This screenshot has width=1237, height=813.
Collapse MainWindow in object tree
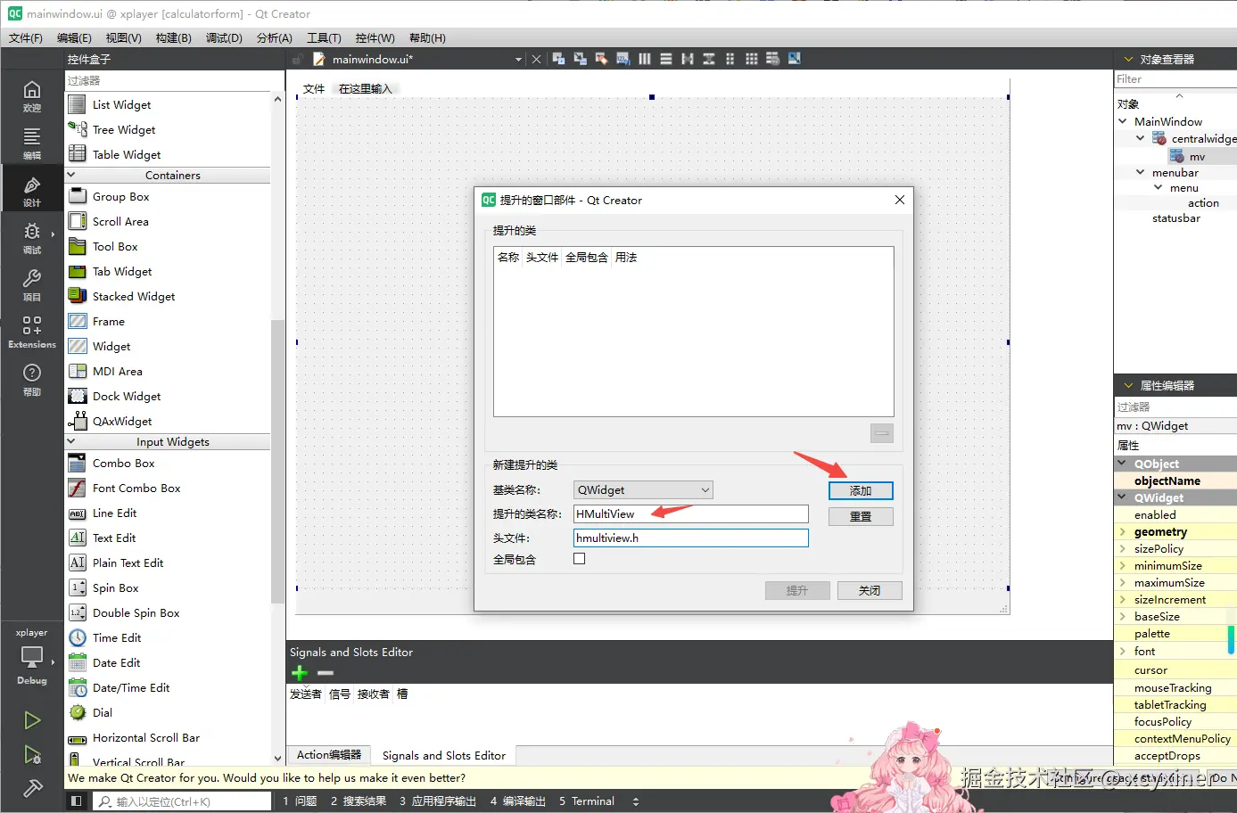tap(1123, 121)
